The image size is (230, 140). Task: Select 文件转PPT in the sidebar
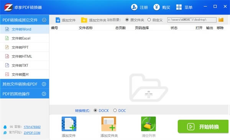click(x=25, y=47)
